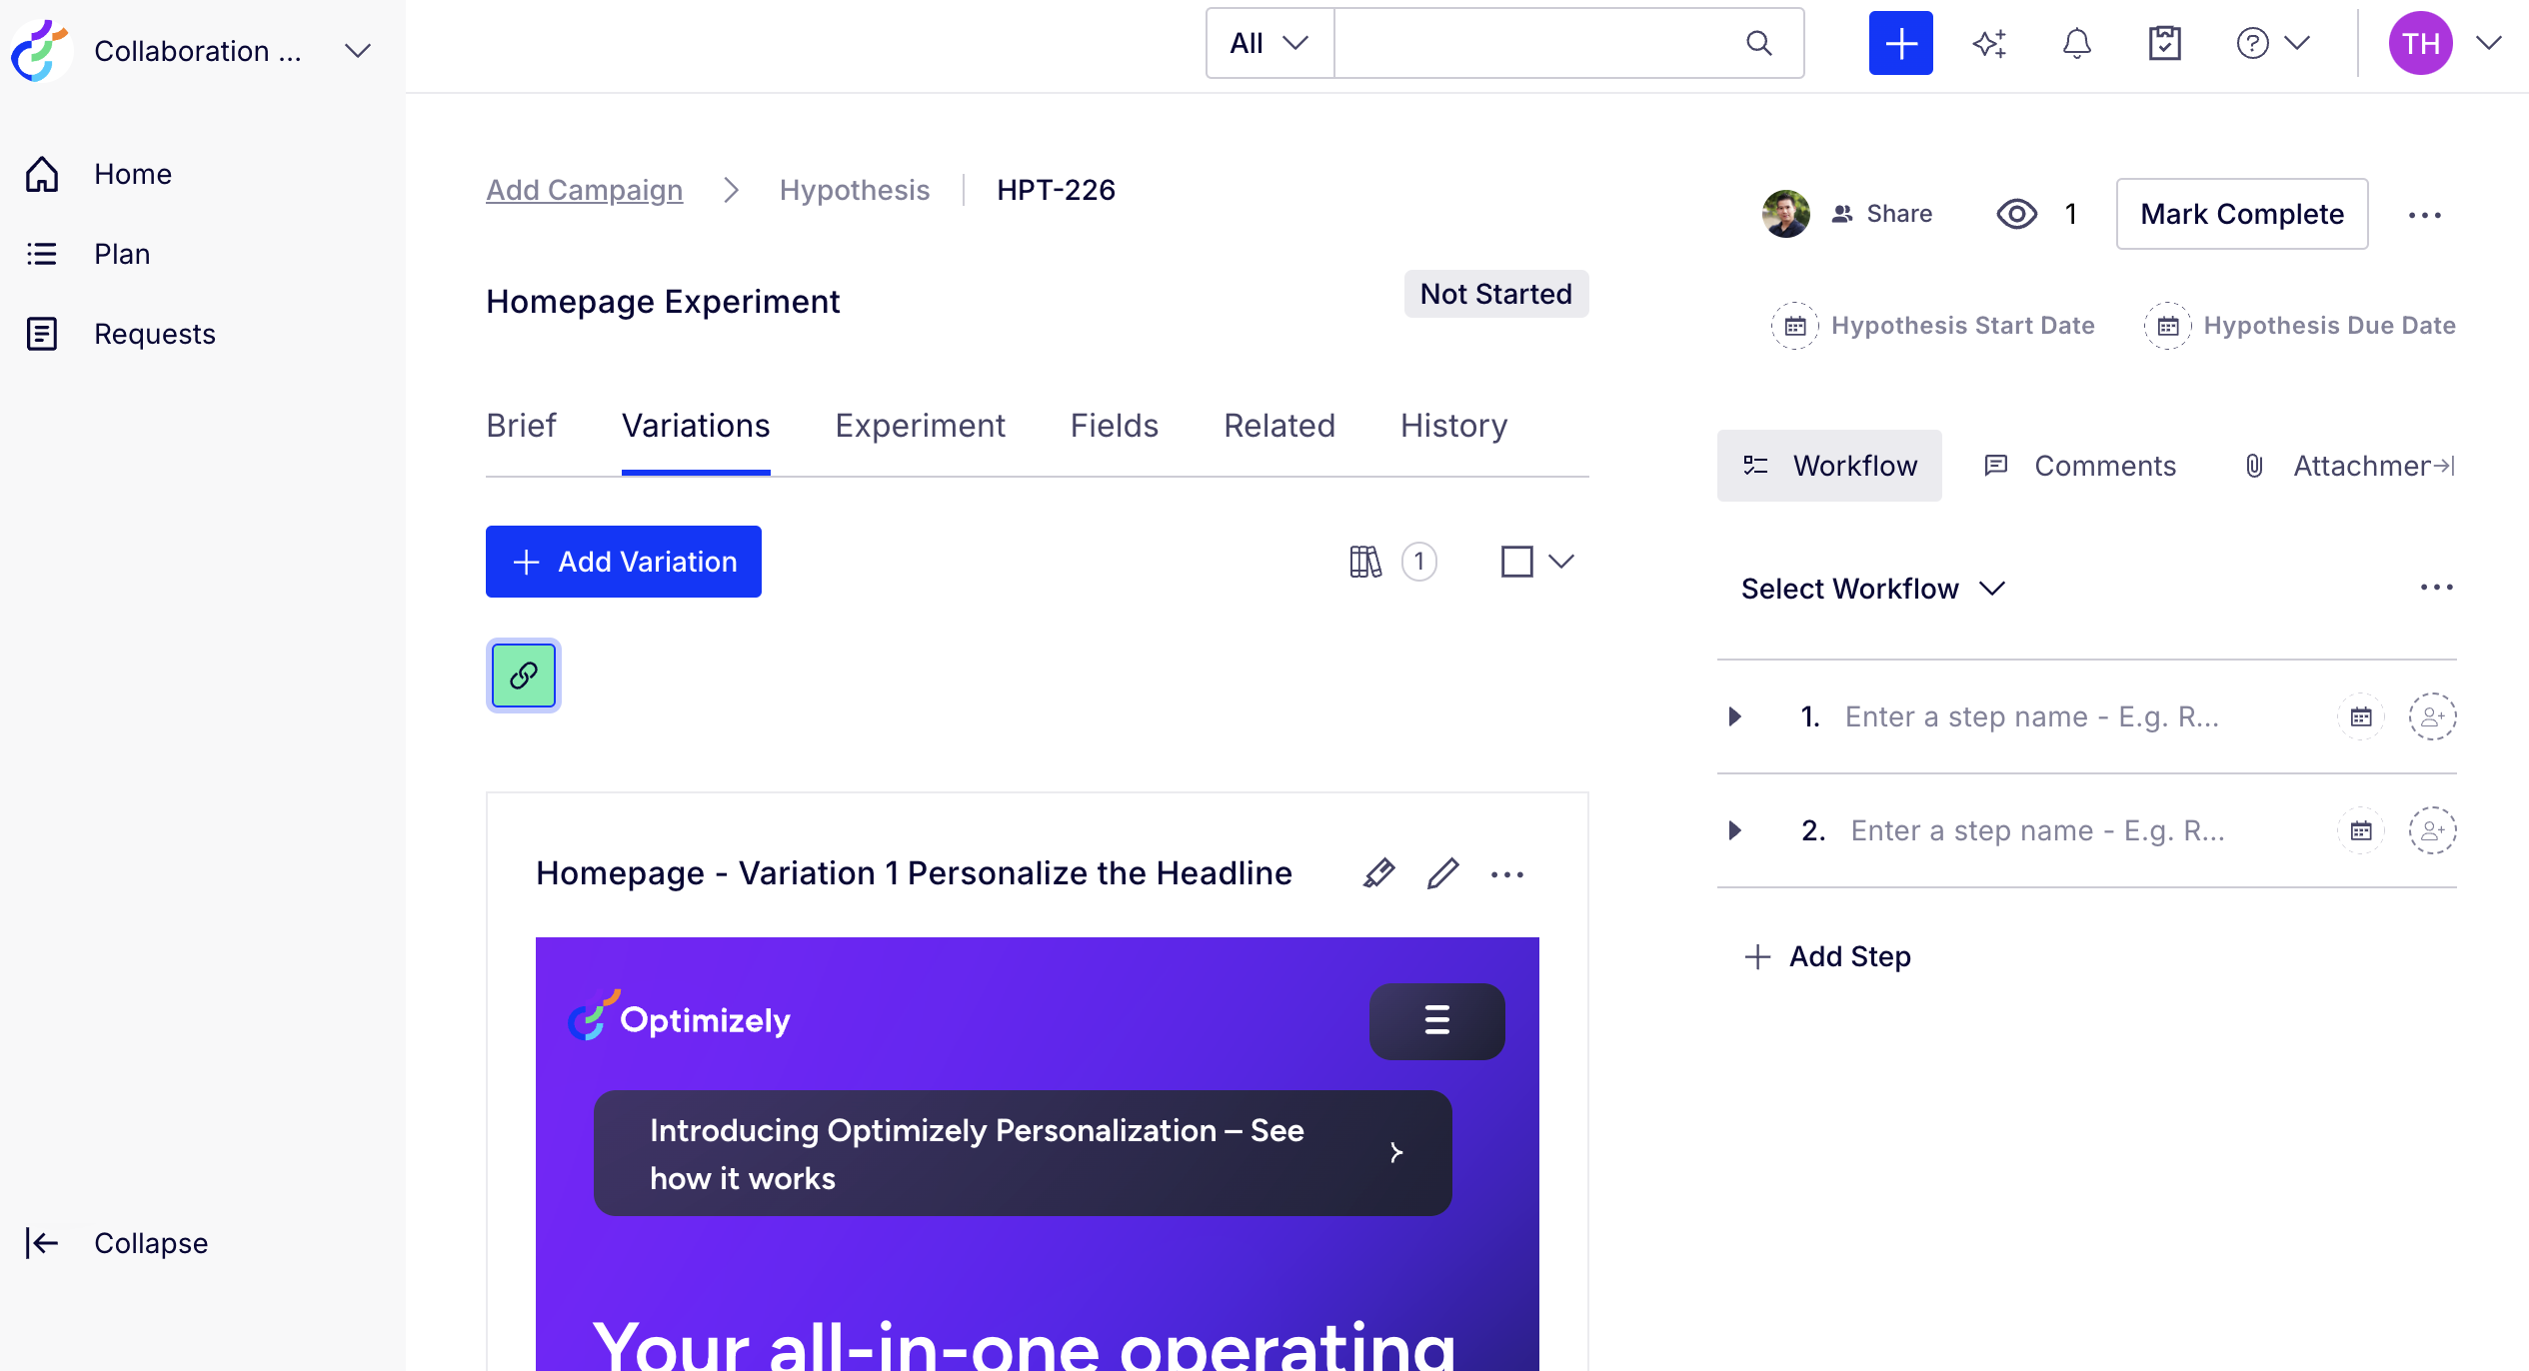Screen dimensions: 2529x1371
Task: Click the Optimizely logo in the top-left corner
Action: [x=41, y=50]
